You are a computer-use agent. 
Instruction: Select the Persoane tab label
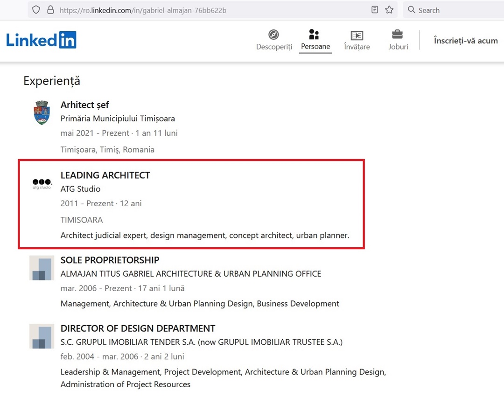(x=315, y=47)
